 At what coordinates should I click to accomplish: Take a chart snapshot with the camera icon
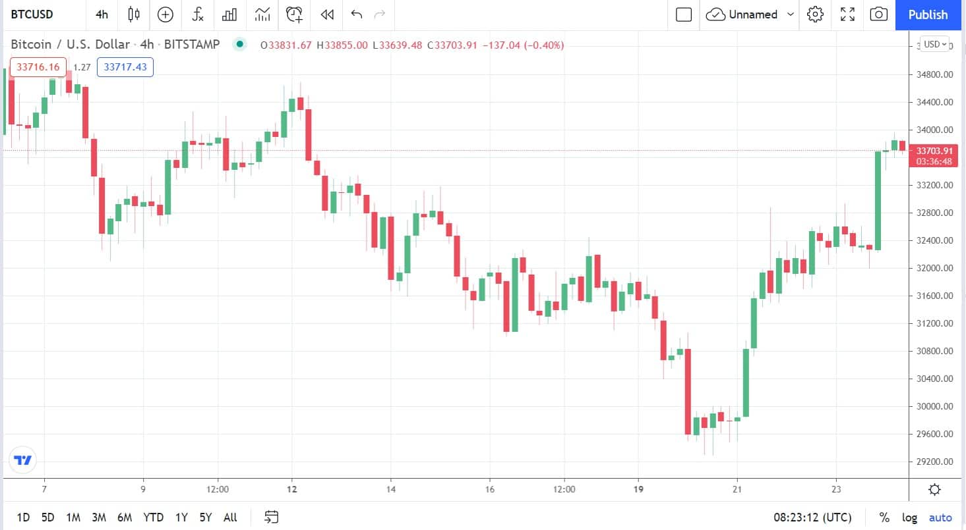coord(879,14)
